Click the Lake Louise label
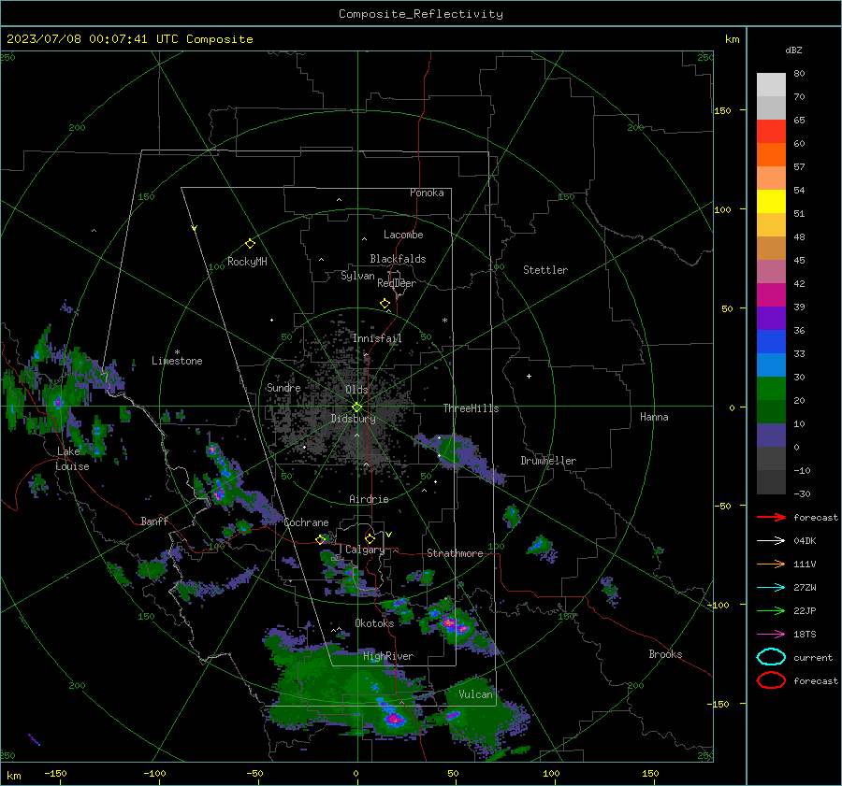 coord(73,459)
